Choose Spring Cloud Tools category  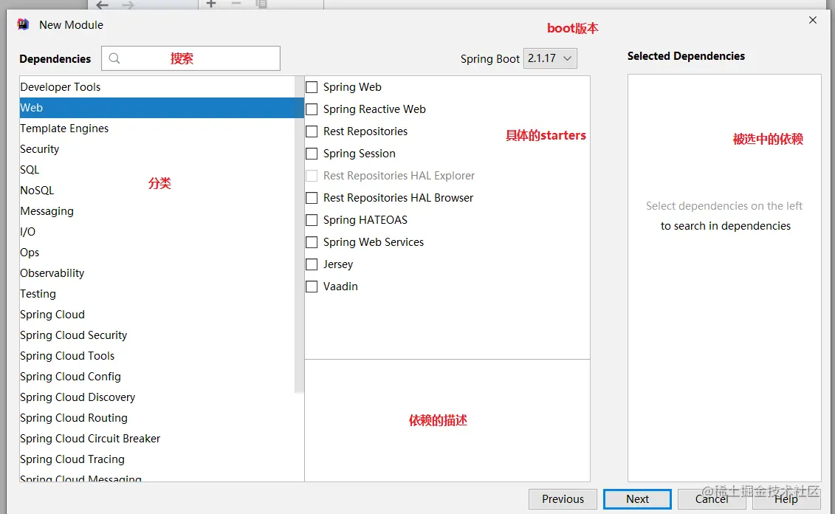point(157,356)
